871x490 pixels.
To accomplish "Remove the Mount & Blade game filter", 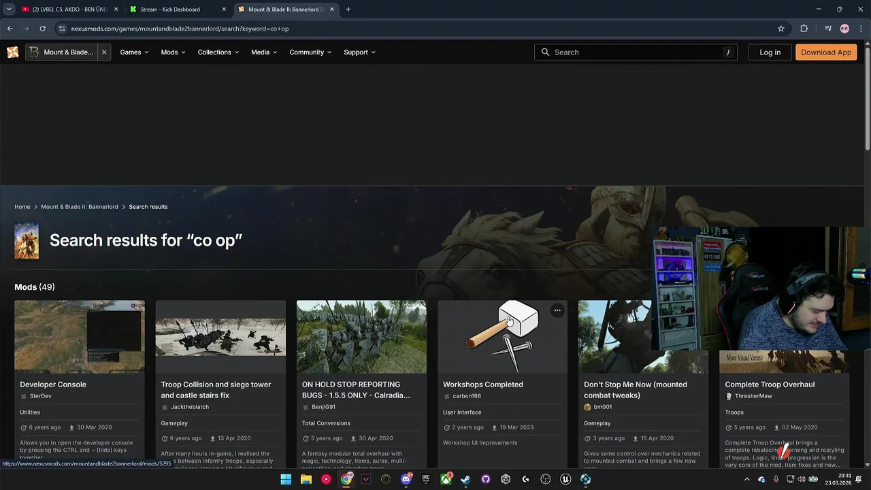I will pyautogui.click(x=104, y=52).
